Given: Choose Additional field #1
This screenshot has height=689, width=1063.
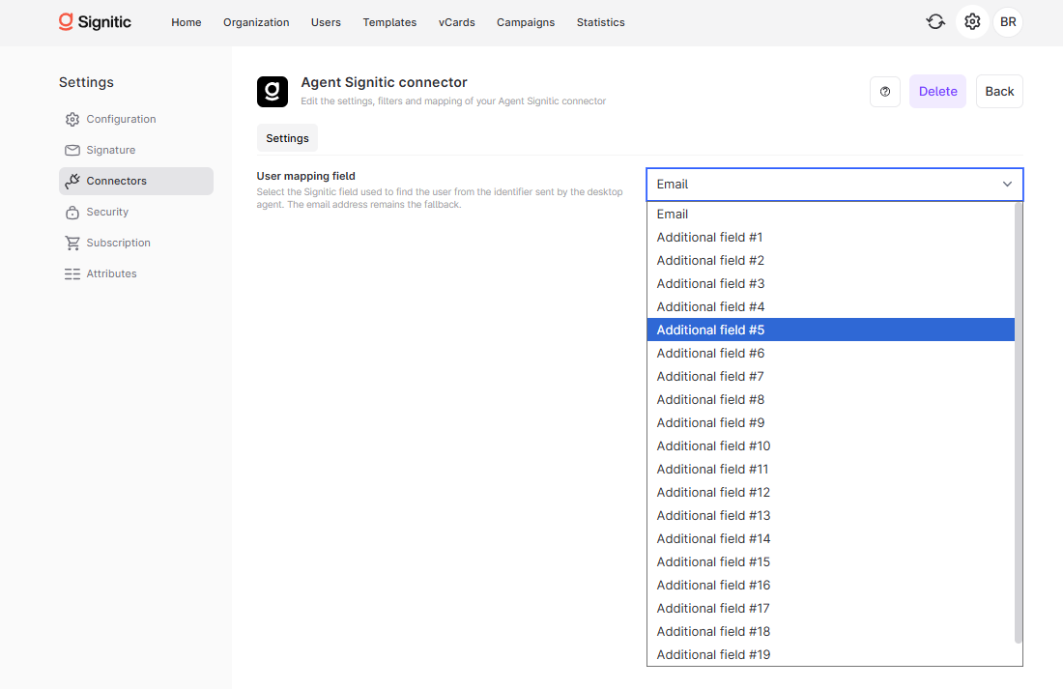Looking at the screenshot, I should coord(830,238).
